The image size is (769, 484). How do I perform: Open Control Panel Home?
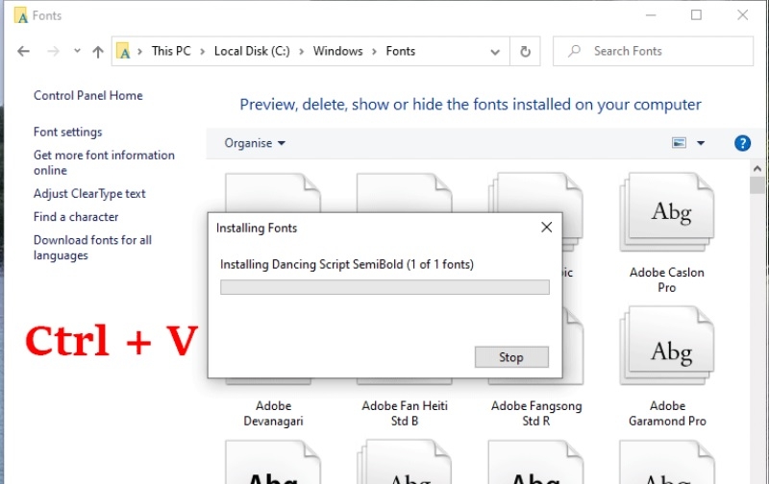[x=88, y=95]
